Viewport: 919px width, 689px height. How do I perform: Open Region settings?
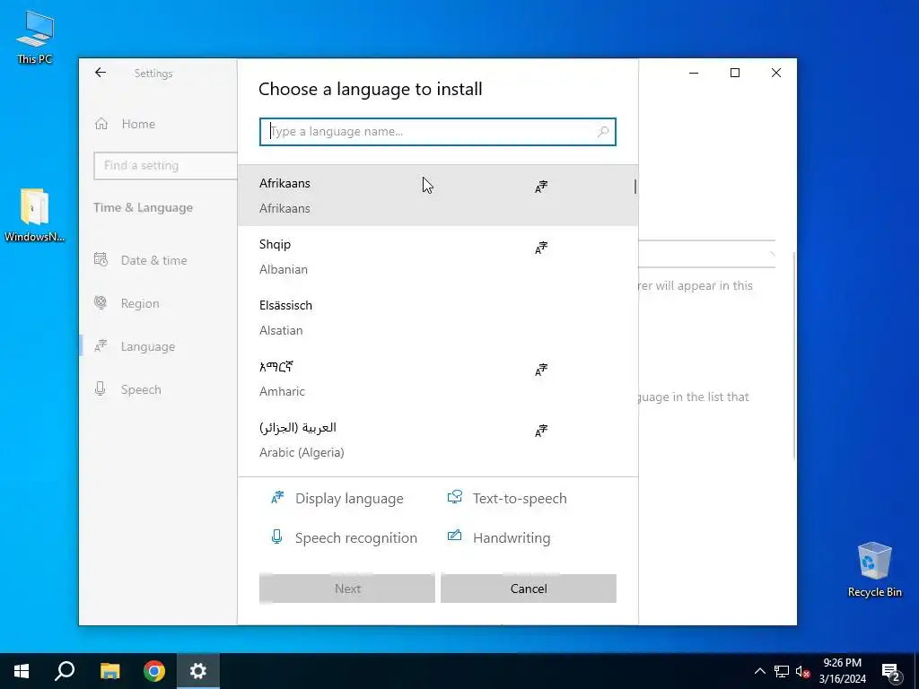(x=139, y=303)
